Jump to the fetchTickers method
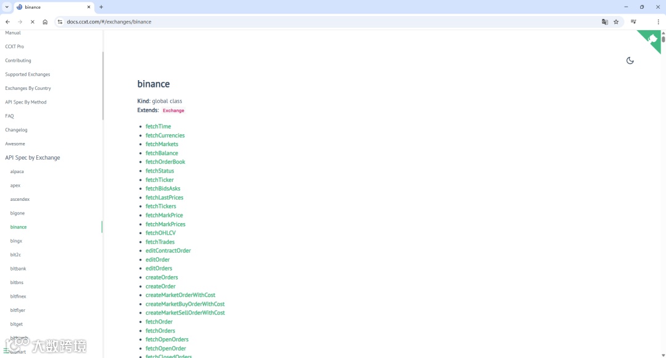Image resolution: width=666 pixels, height=358 pixels. point(160,206)
